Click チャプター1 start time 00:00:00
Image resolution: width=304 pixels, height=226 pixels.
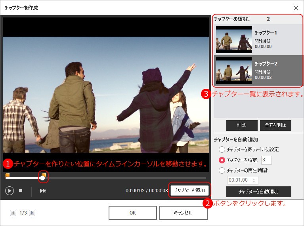click(x=263, y=46)
